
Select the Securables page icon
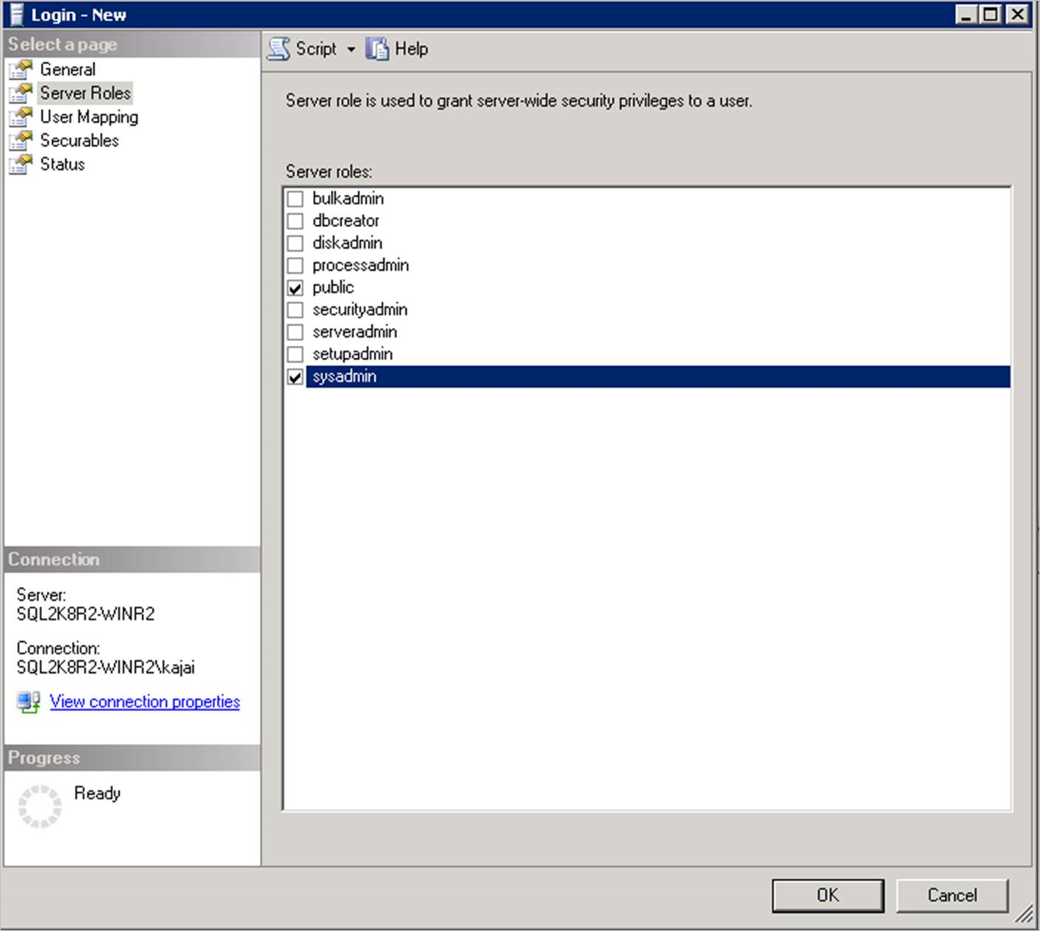pos(20,139)
